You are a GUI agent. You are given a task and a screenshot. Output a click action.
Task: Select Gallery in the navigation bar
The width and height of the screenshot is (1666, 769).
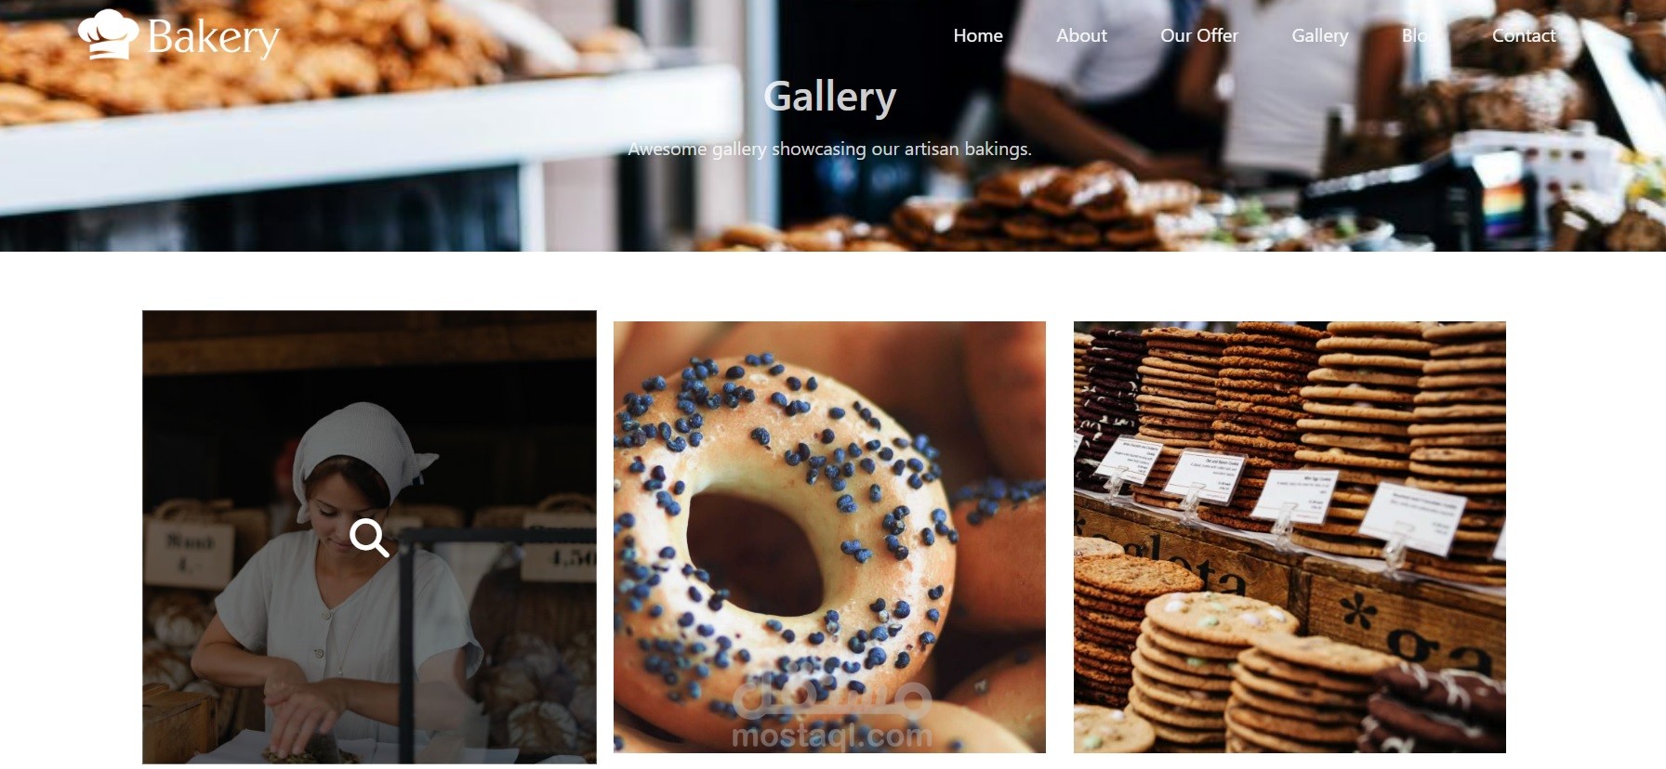(1319, 35)
